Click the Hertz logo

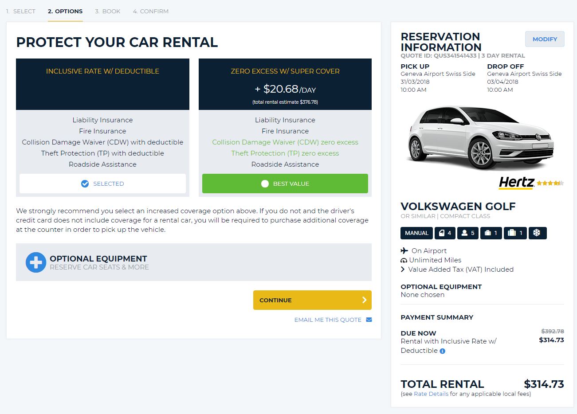point(516,183)
